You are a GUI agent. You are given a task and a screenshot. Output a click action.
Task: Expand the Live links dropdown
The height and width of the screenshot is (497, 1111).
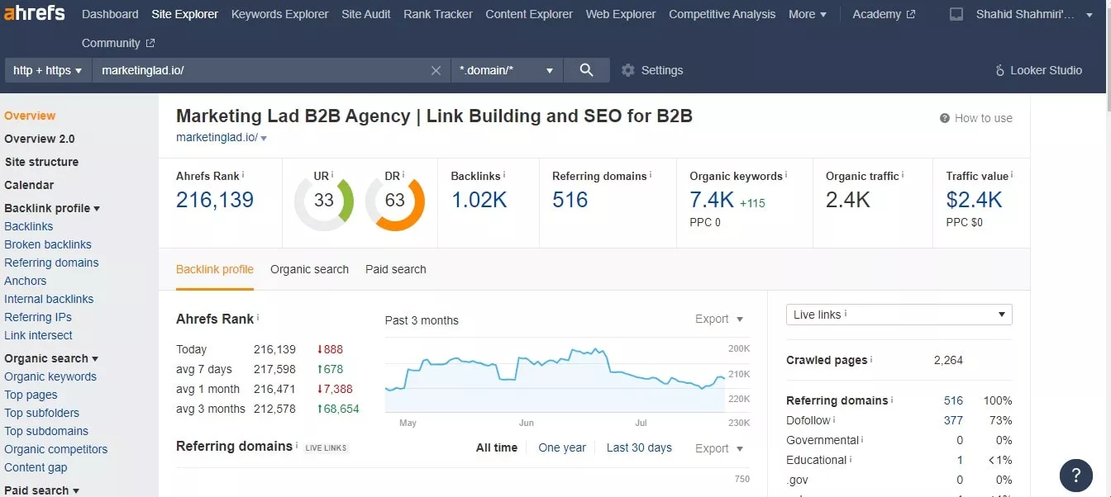tap(899, 315)
